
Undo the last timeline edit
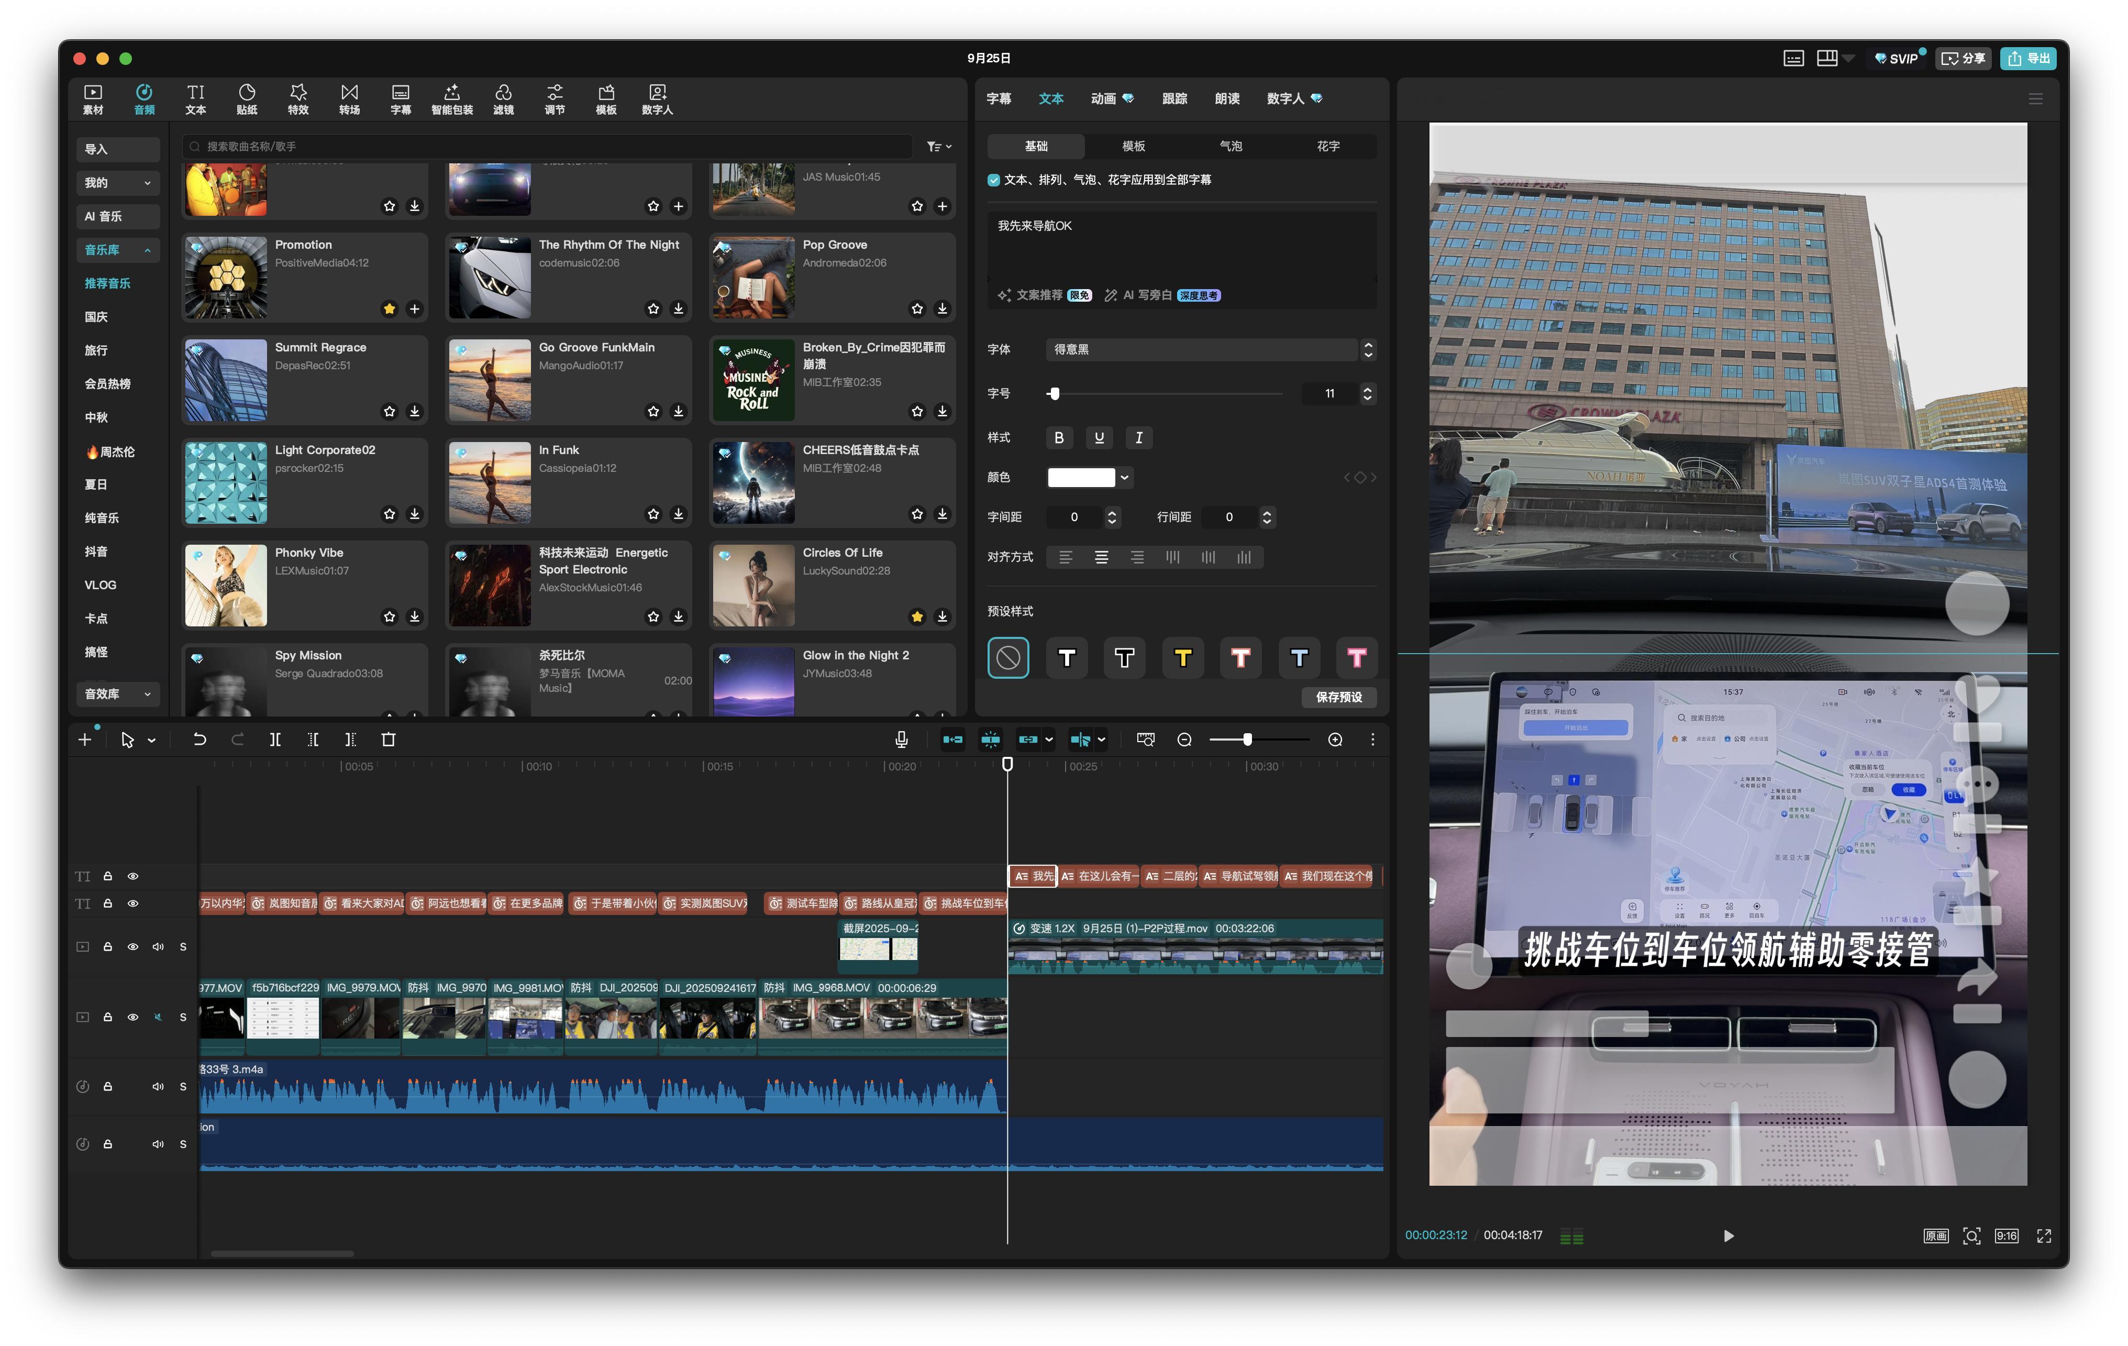[199, 740]
